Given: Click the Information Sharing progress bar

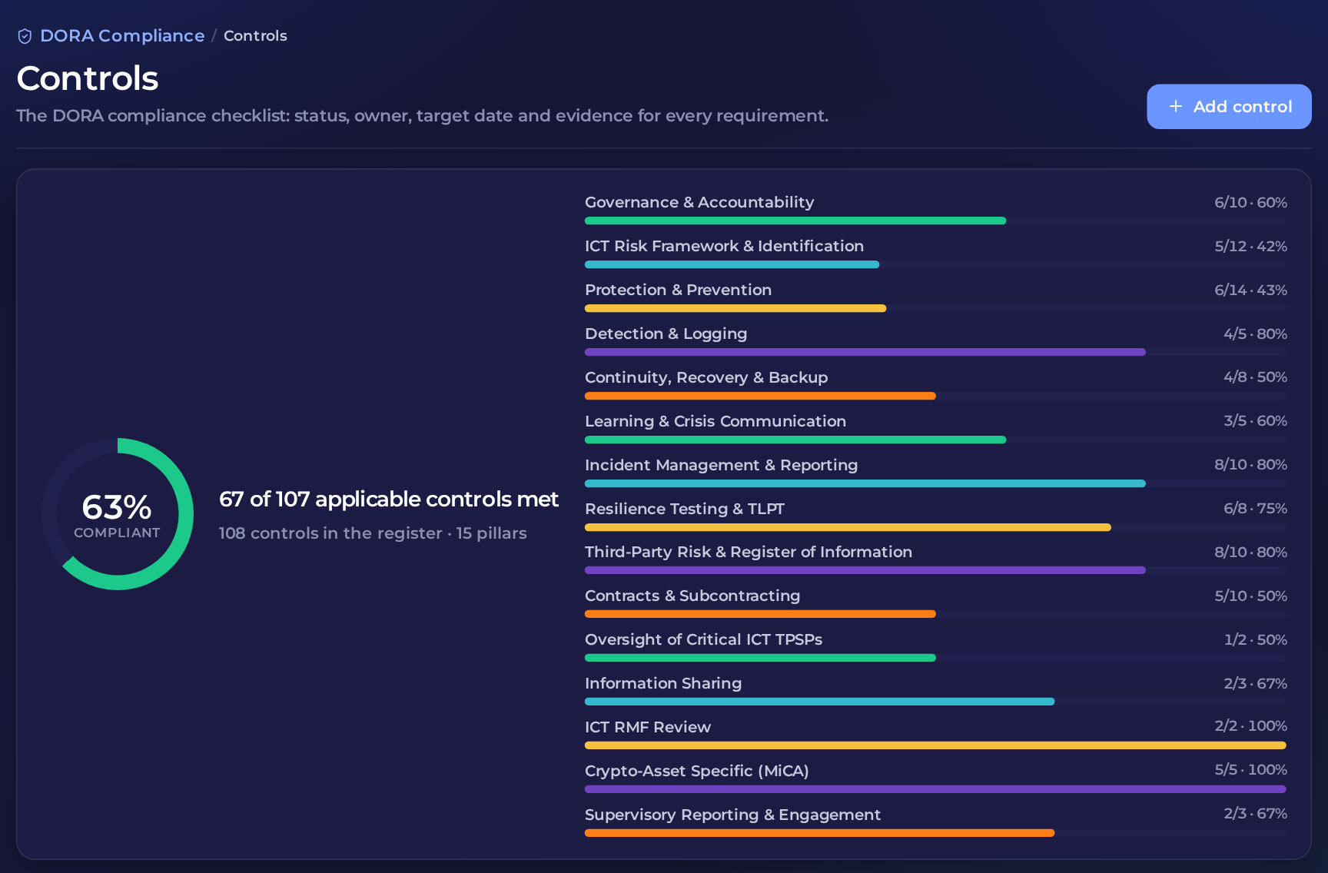Looking at the screenshot, I should point(935,702).
